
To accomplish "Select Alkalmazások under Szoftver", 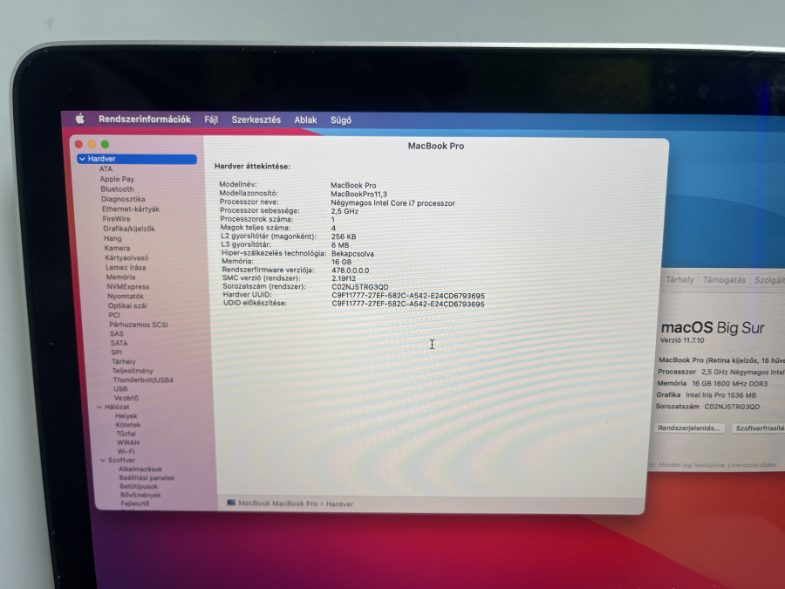I will pyautogui.click(x=140, y=469).
